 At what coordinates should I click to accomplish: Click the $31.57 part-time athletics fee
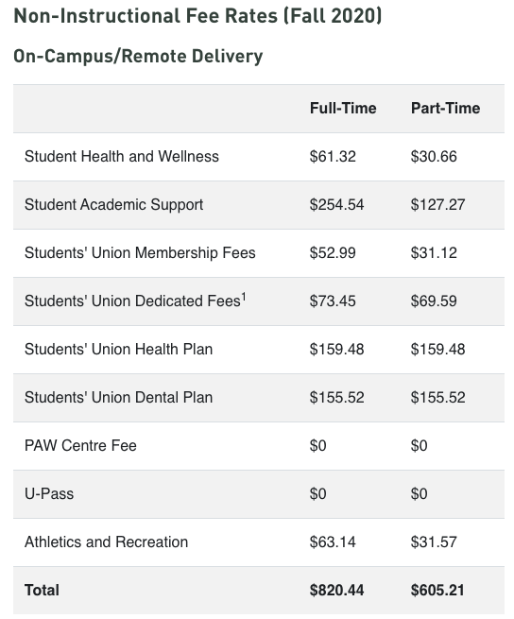pos(434,542)
